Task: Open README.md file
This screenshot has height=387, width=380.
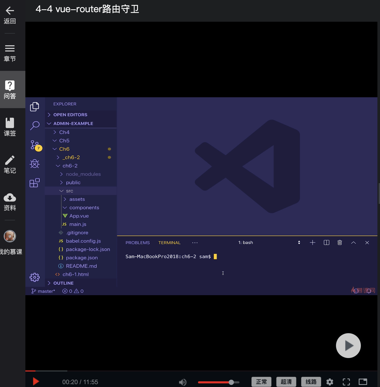Action: coord(81,266)
